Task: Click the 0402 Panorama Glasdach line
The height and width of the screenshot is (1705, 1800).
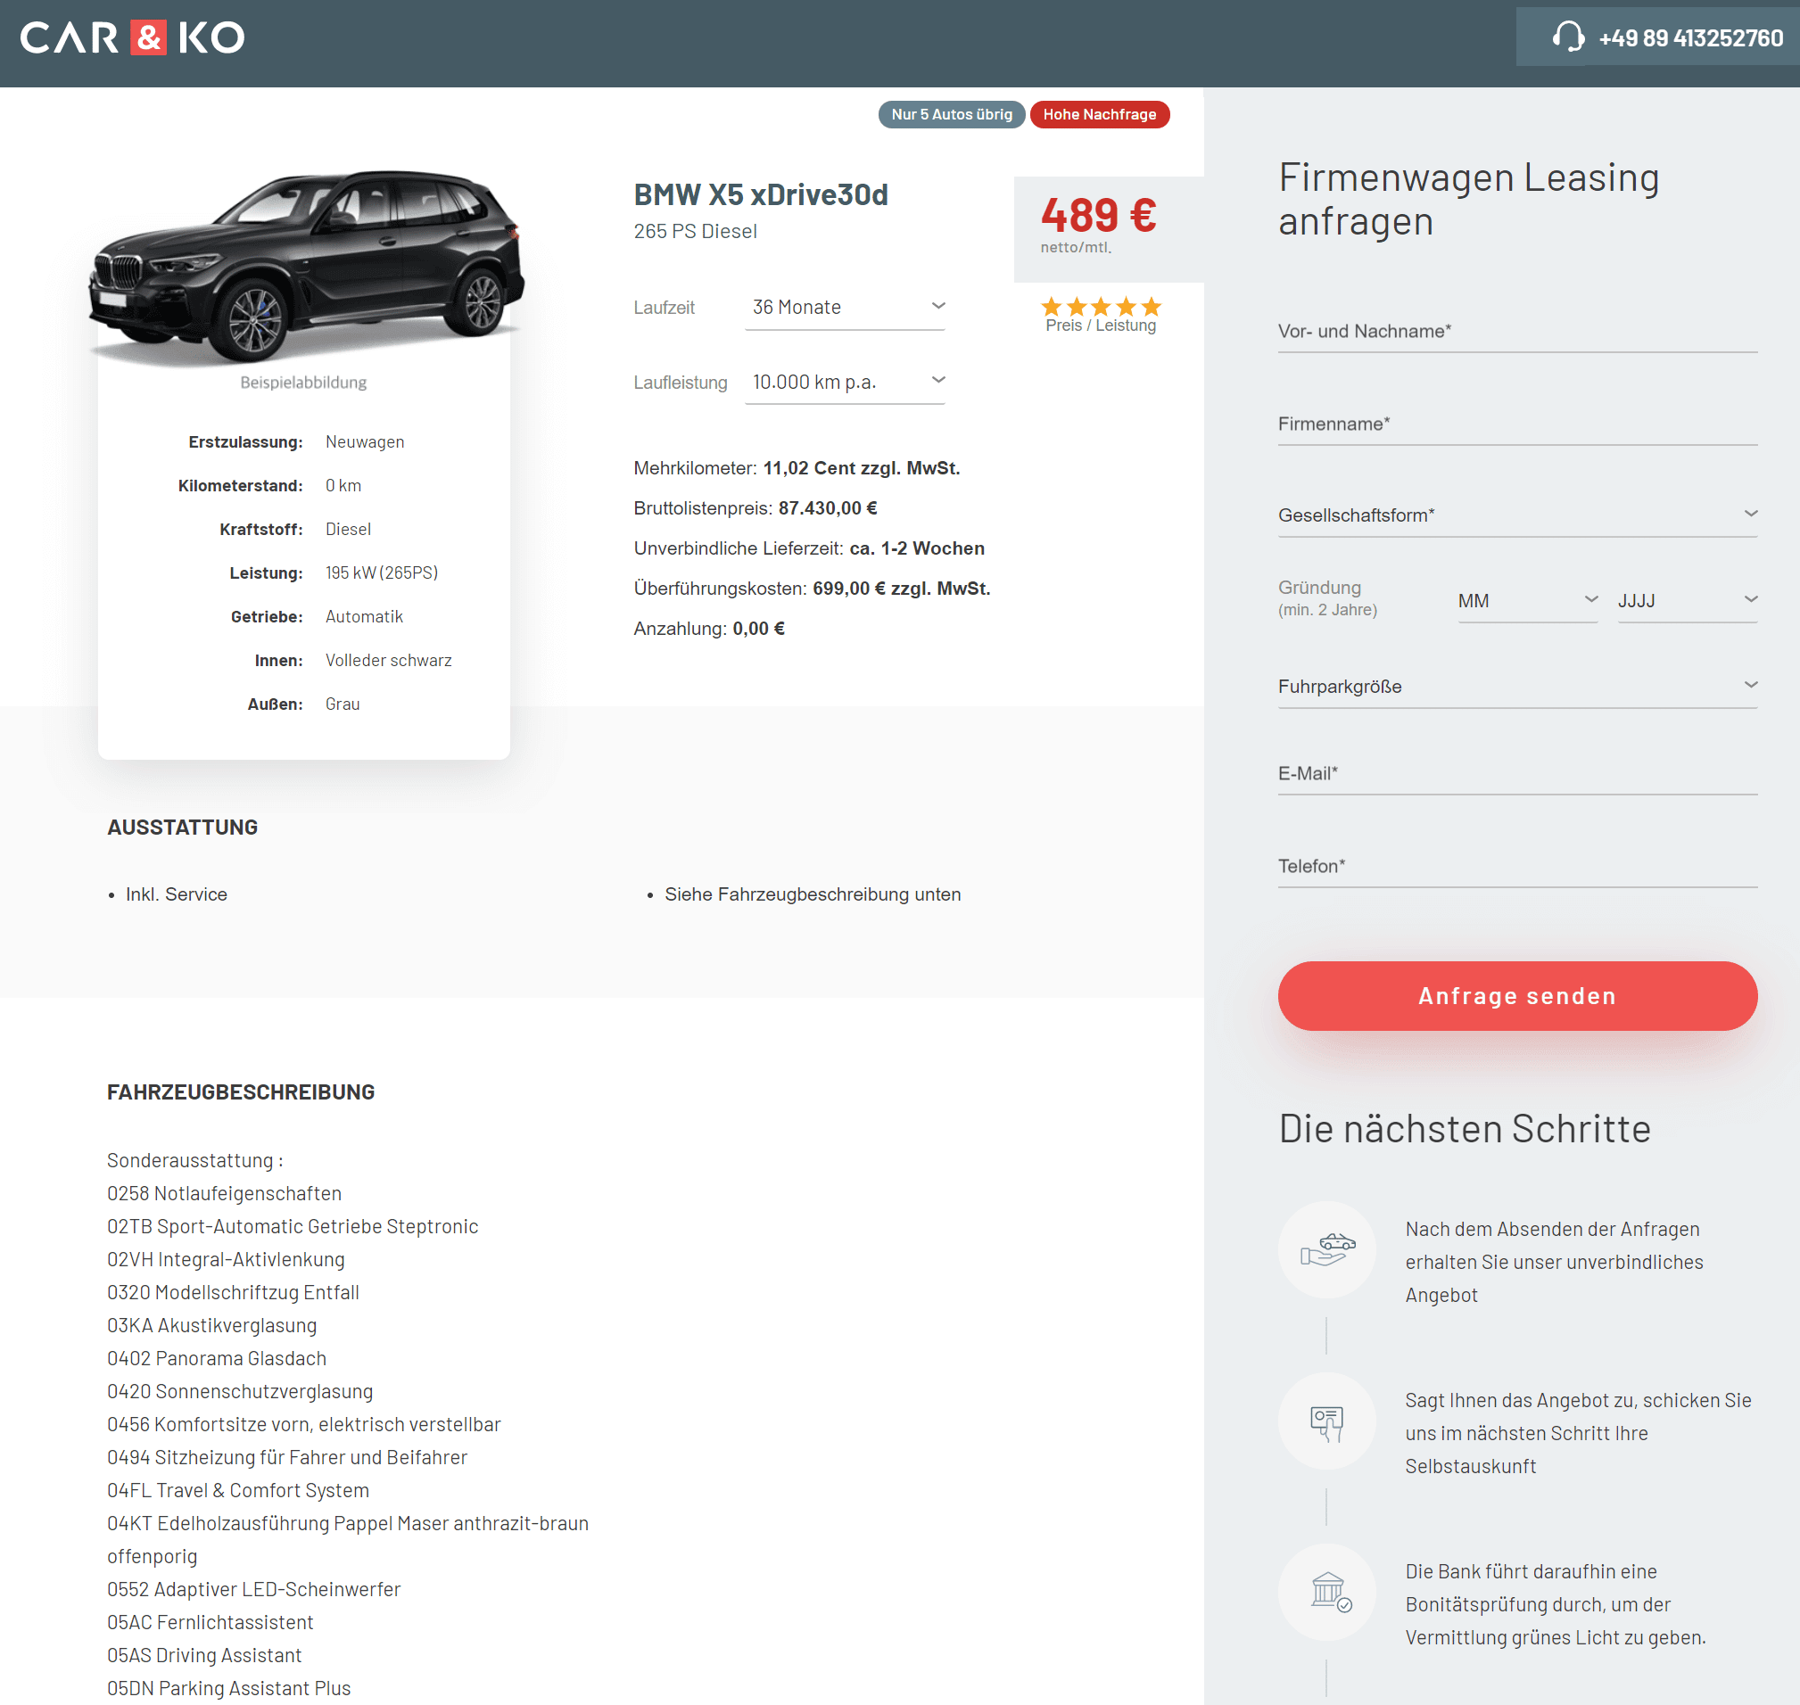Action: pos(217,1358)
